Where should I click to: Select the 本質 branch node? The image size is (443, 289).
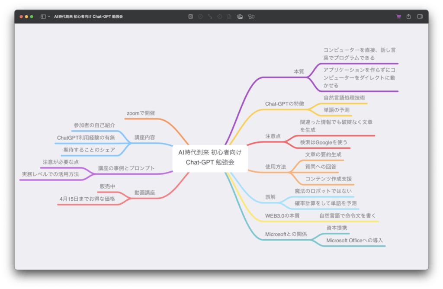tap(299, 71)
